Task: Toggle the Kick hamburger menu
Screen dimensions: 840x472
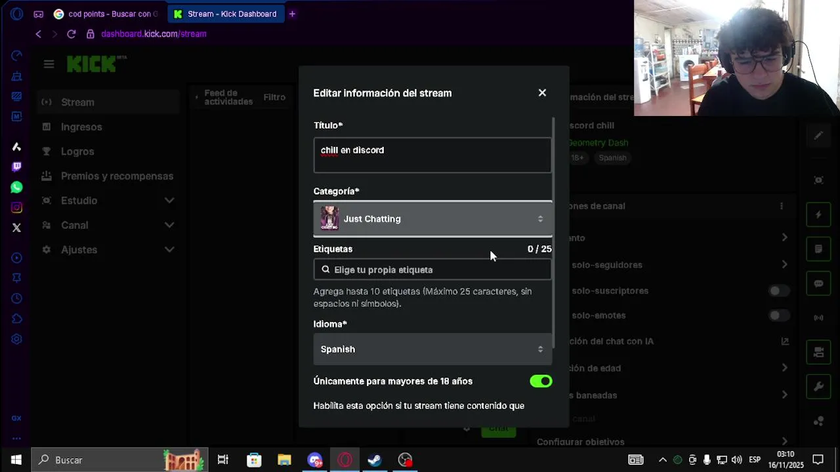Action: 49,64
